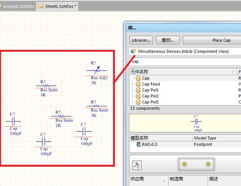Sort by the 元件名称 column header
241x186 pixels.
coord(183,72)
